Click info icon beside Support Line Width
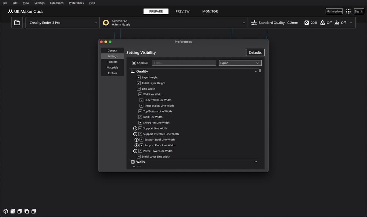Screen dimensions: 367x217 tap(135, 128)
